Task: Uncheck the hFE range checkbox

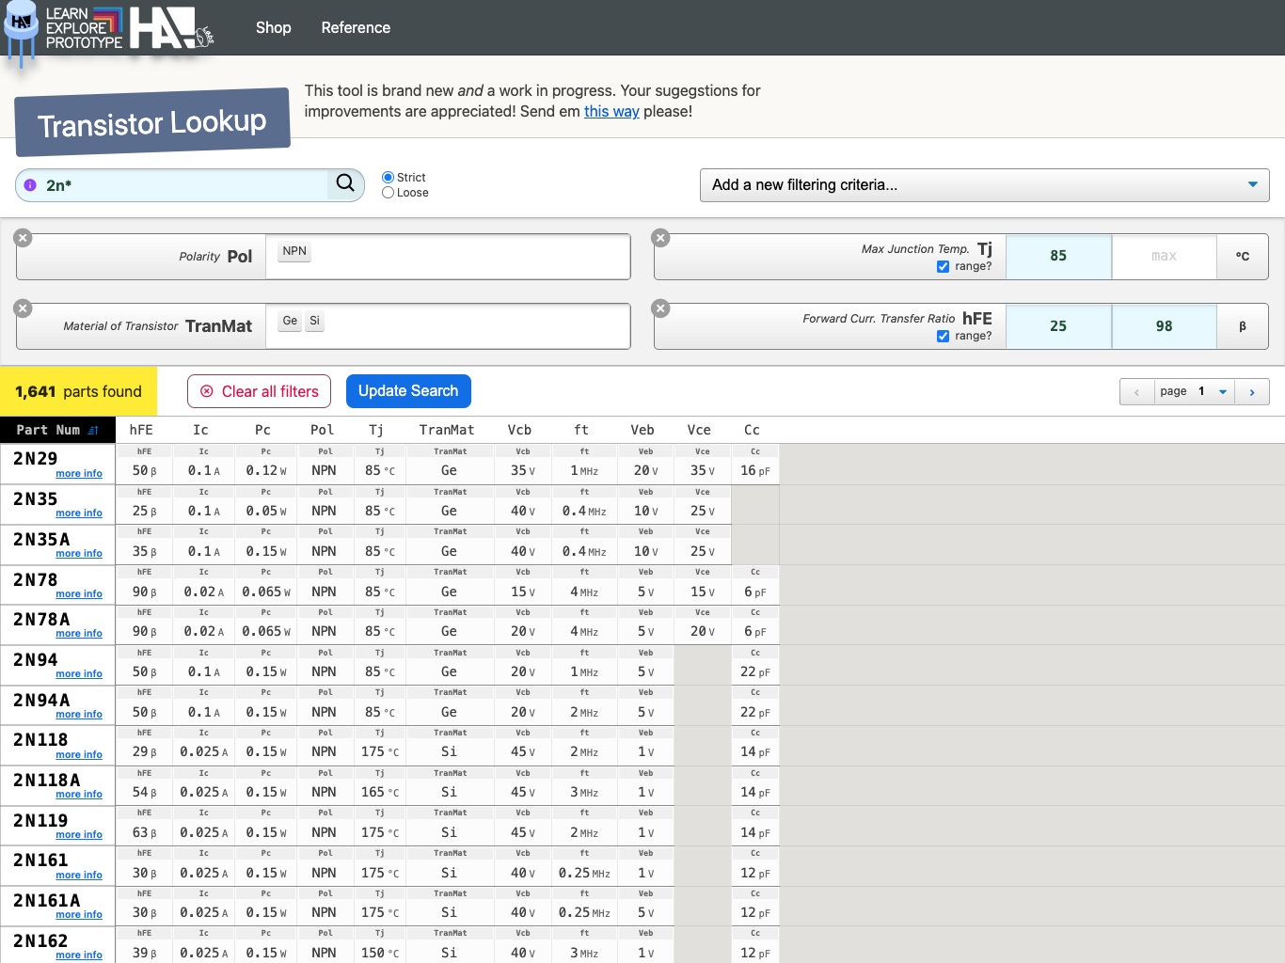Action: [943, 337]
